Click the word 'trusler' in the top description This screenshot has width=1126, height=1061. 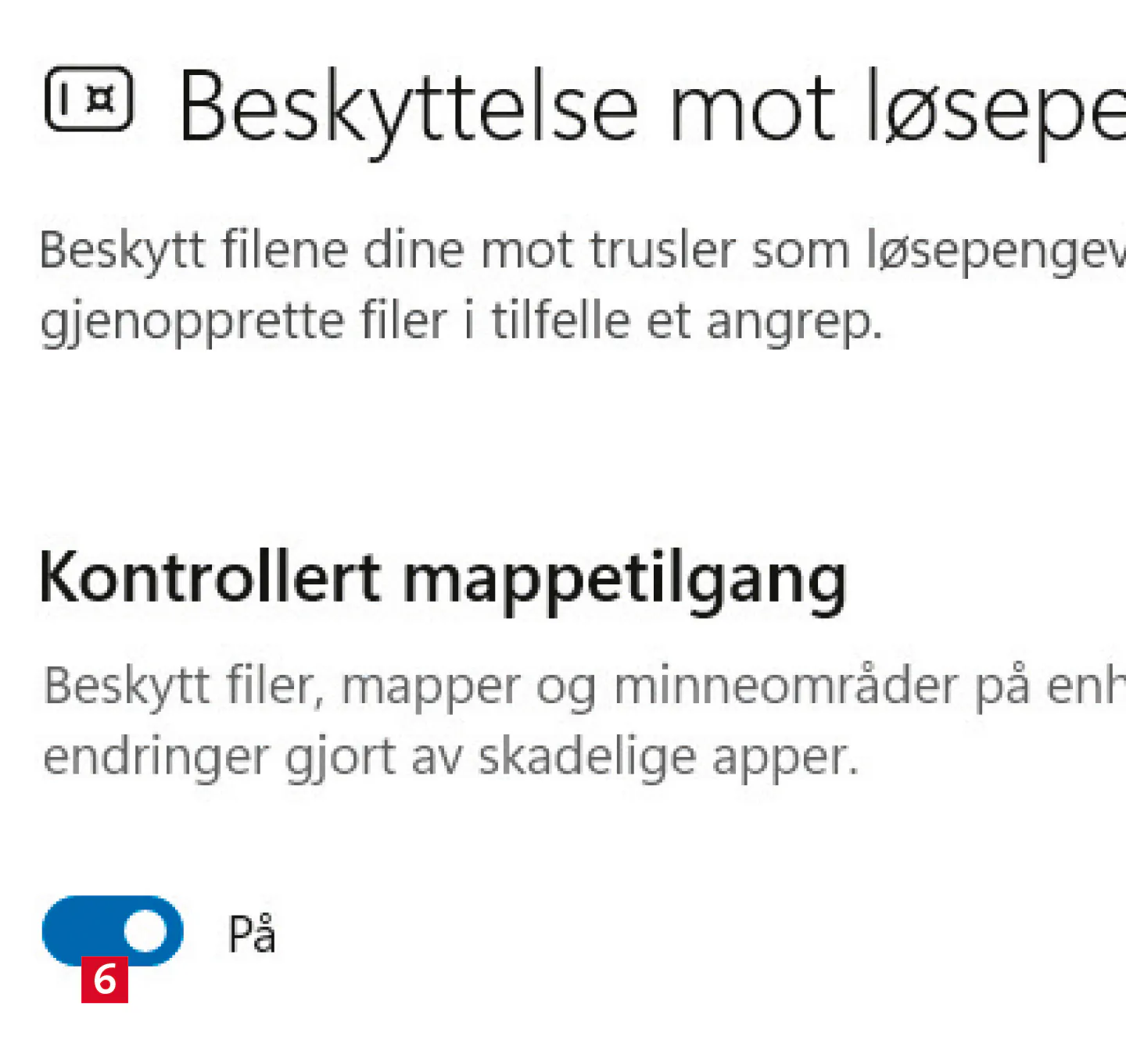click(663, 251)
